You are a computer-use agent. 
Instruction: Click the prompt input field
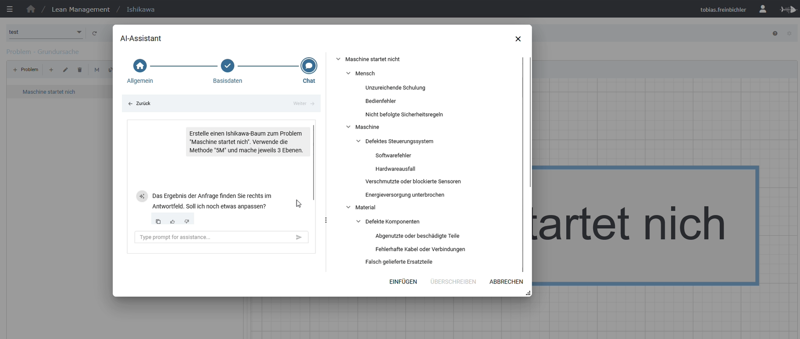215,237
